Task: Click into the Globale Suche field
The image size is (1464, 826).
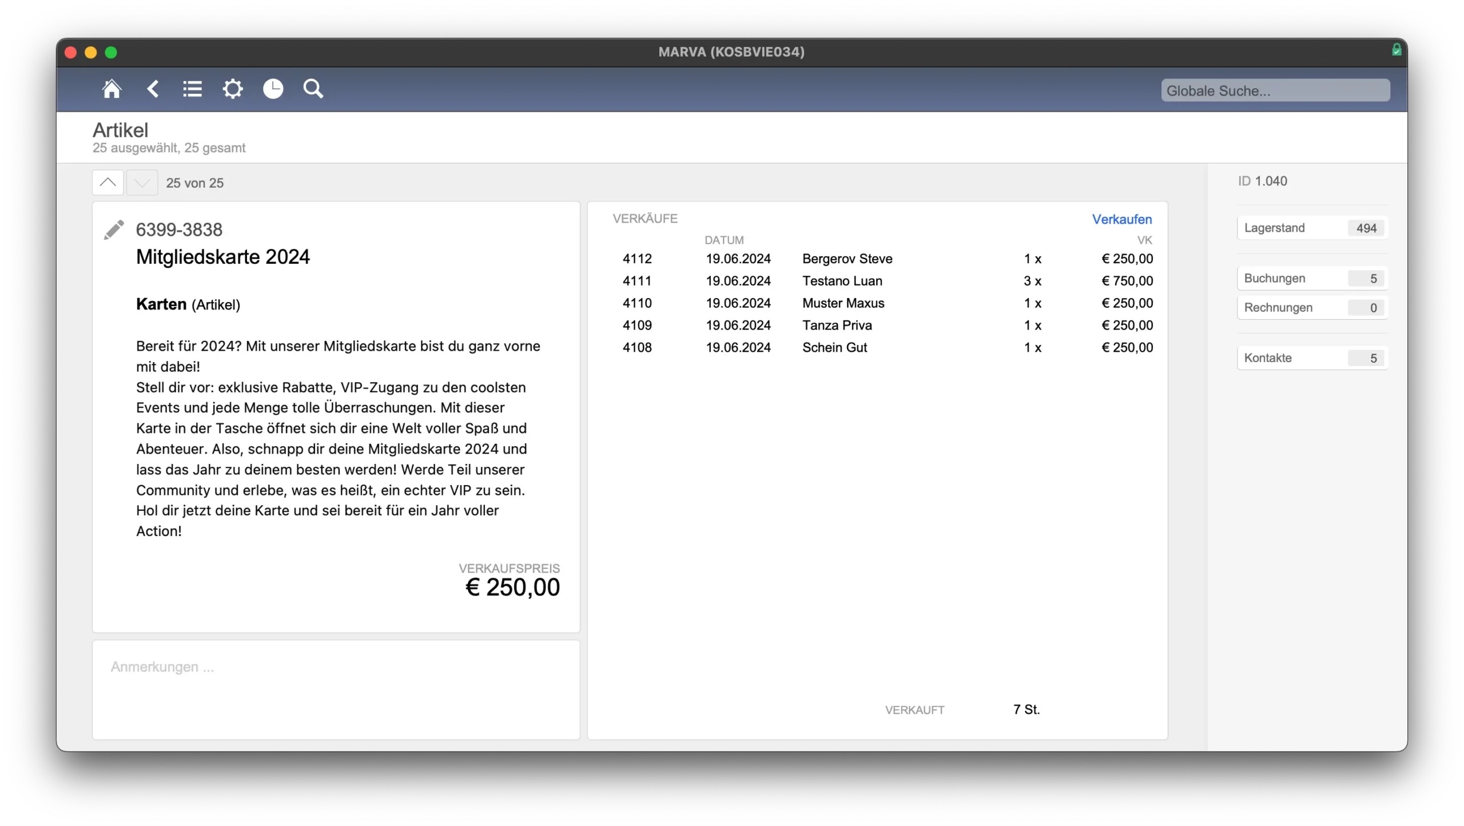Action: point(1275,90)
